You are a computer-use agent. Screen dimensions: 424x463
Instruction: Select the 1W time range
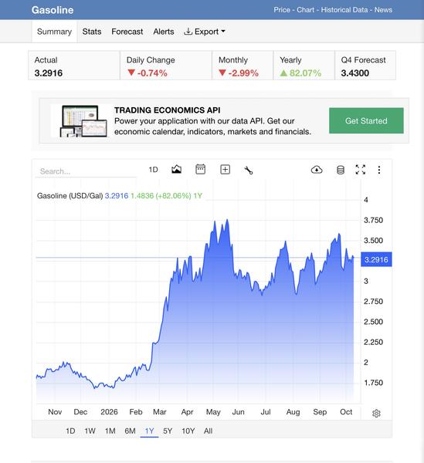pos(90,431)
